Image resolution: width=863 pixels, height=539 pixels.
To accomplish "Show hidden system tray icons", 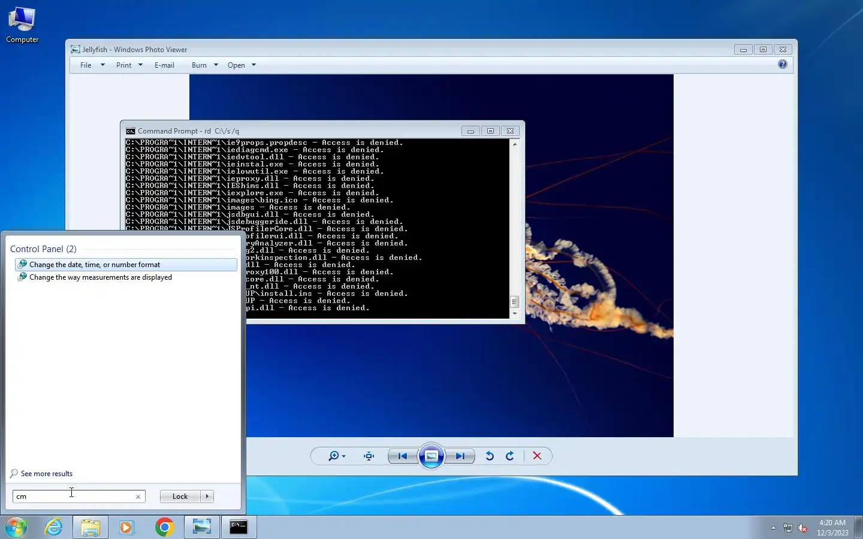I will pyautogui.click(x=773, y=528).
